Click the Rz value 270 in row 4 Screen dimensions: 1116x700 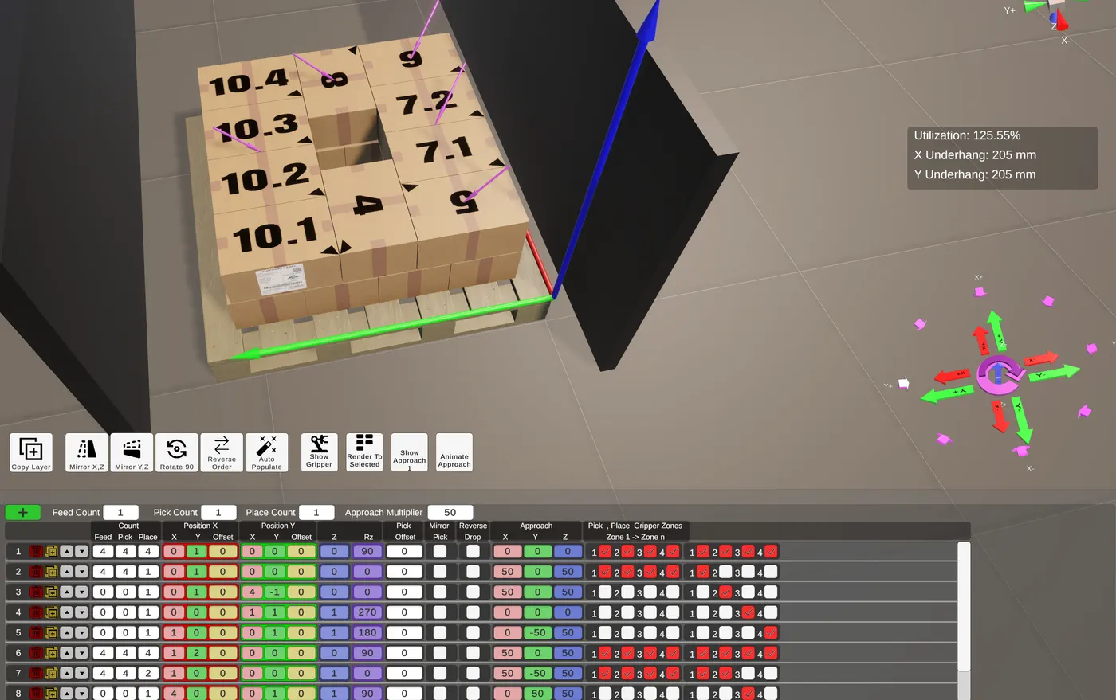tap(367, 612)
